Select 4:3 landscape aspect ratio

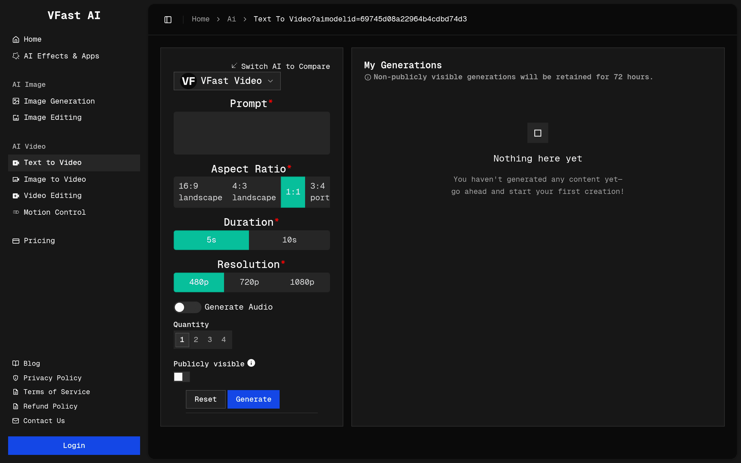(x=254, y=192)
